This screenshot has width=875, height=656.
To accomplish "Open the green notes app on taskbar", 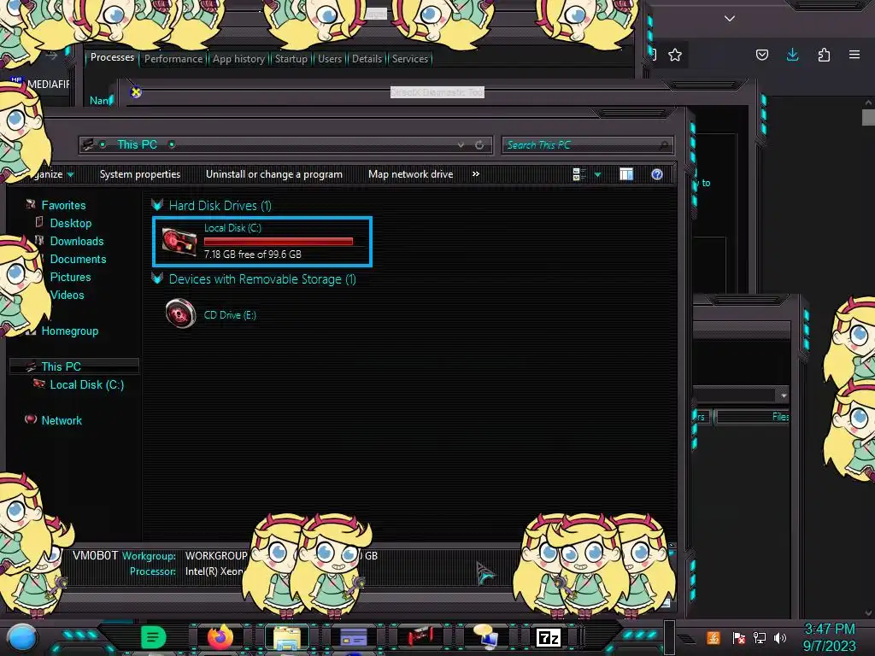I will coord(154,637).
